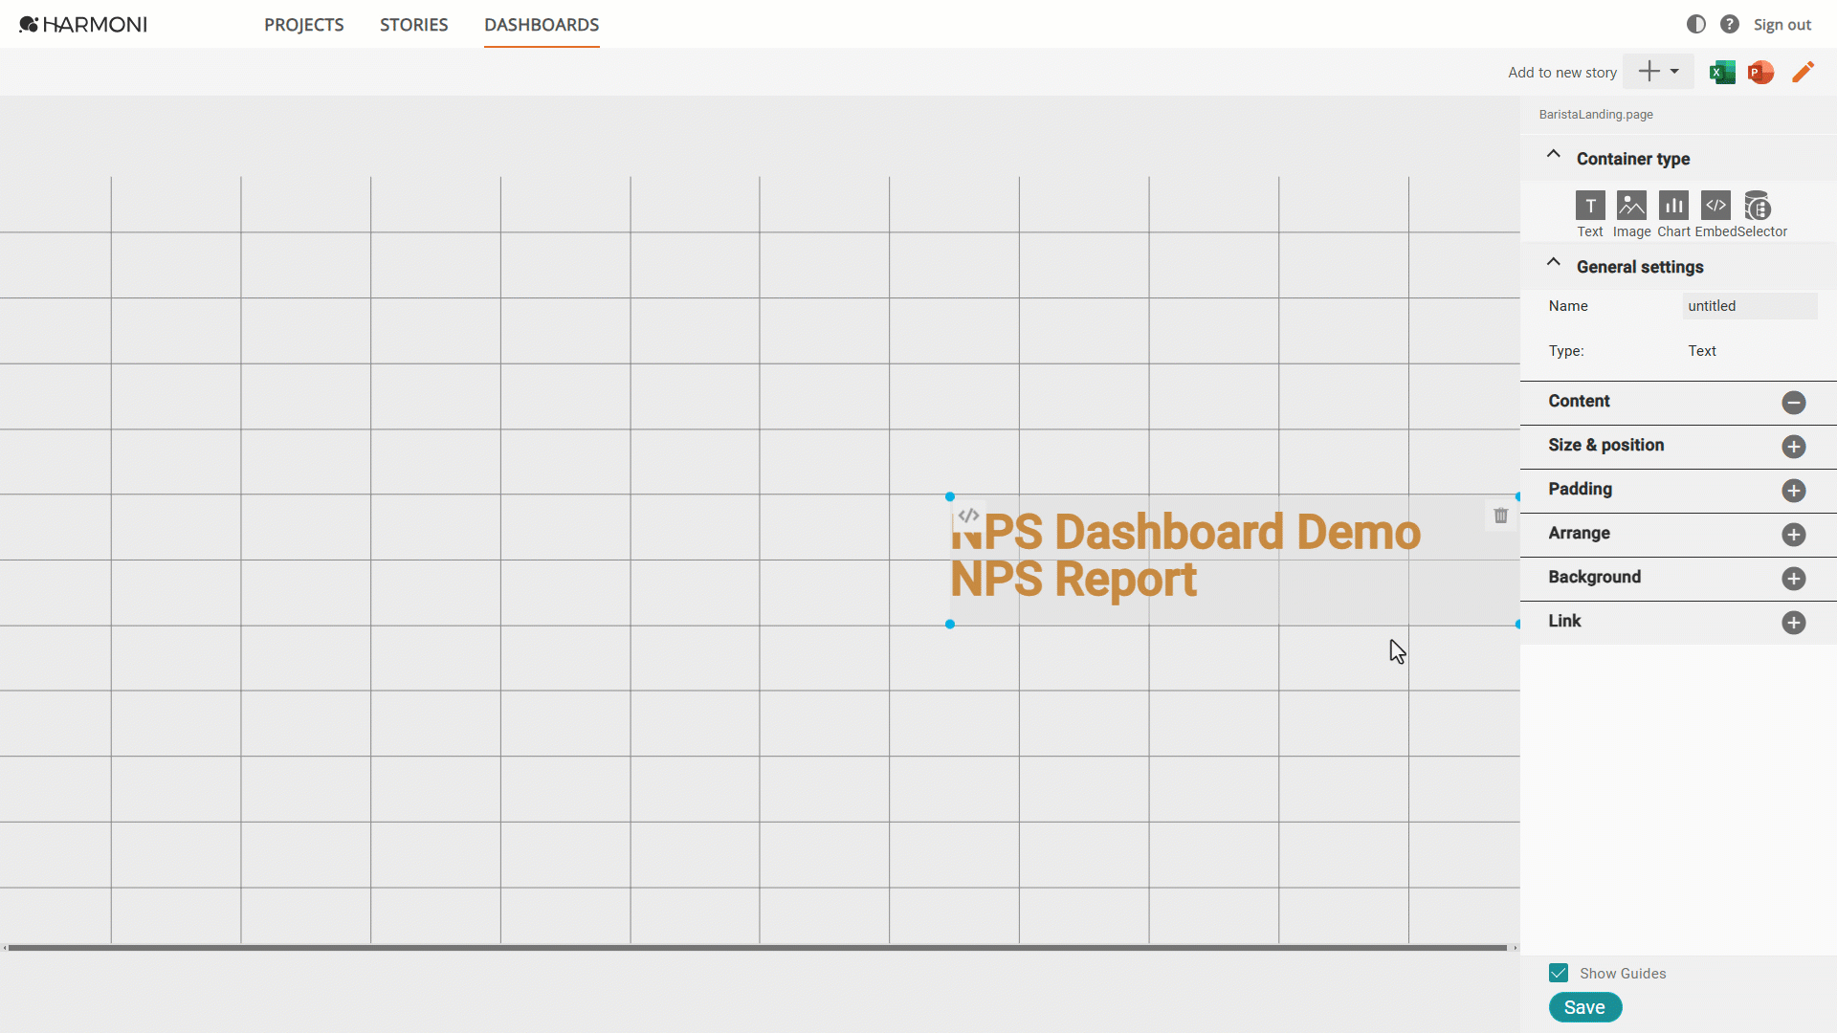Export to PowerPoint icon
The width and height of the screenshot is (1837, 1033).
click(1760, 72)
